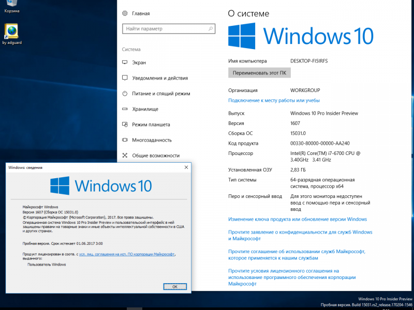Screen dimensions: 414x310
Task: Click the trial expiry line "Срок истекает 01.06.2017 3:00"
Action: tap(63, 244)
